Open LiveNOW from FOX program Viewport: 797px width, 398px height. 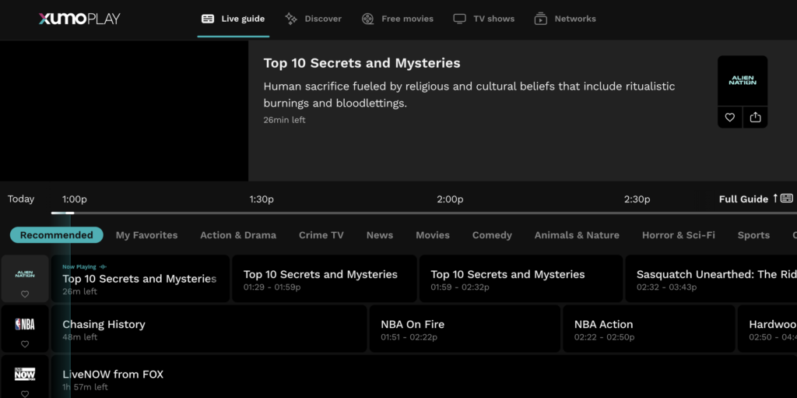point(424,377)
